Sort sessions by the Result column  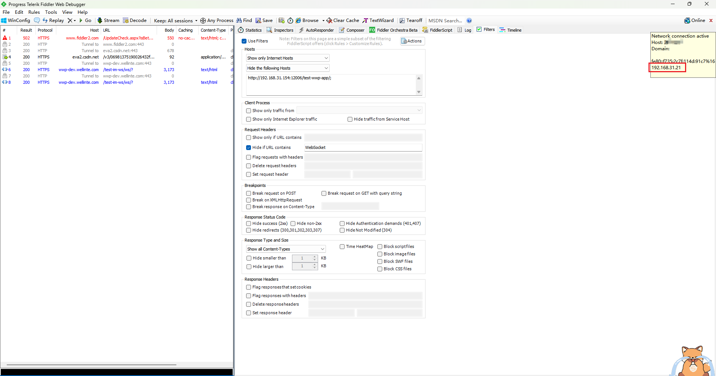[26, 30]
